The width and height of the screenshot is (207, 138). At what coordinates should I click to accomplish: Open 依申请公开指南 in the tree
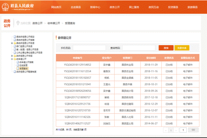[26, 62]
